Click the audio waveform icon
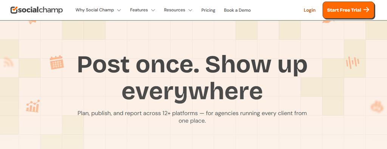387x149 pixels. [x=352, y=62]
